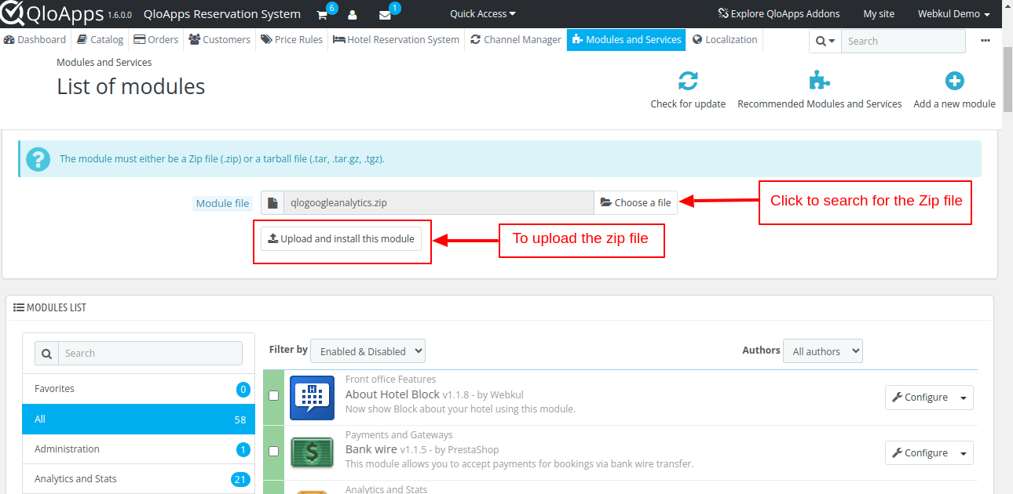Open the Modules and Services menu

[627, 39]
